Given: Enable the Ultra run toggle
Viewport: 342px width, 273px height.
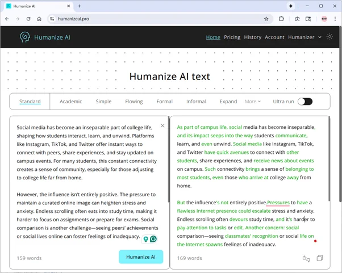Looking at the screenshot, I should coord(305,102).
